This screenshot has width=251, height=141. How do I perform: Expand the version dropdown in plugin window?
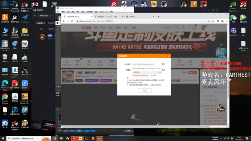point(45,15)
